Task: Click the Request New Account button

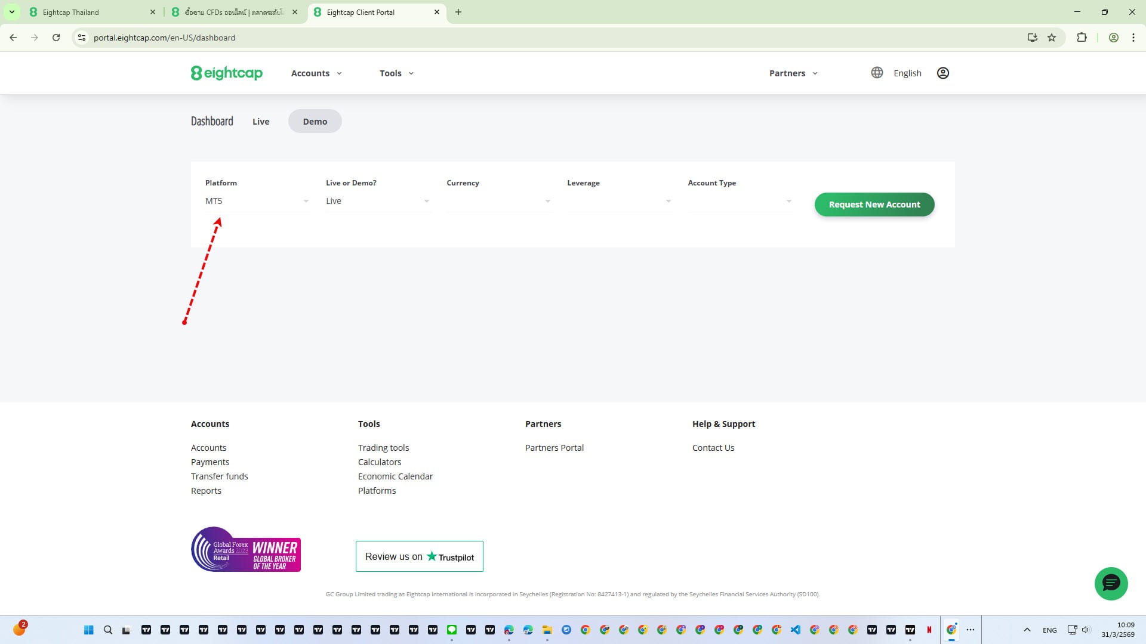Action: click(x=874, y=205)
